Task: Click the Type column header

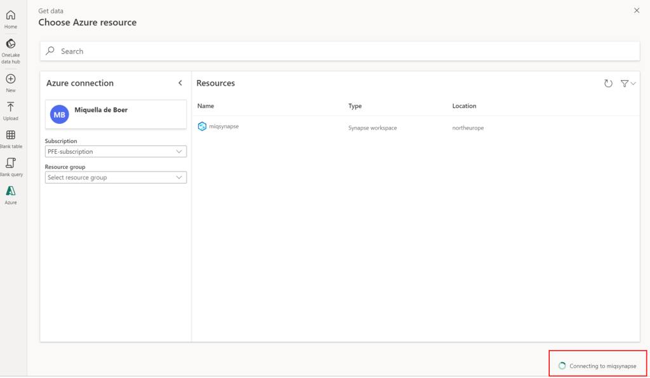Action: coord(355,106)
